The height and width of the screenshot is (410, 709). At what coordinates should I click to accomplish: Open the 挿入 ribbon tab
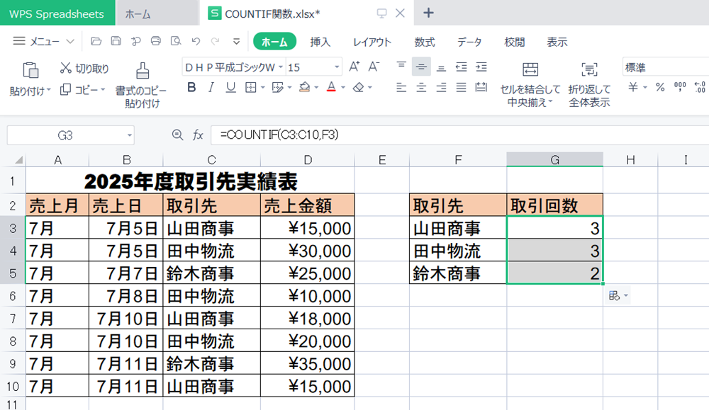pyautogui.click(x=320, y=42)
